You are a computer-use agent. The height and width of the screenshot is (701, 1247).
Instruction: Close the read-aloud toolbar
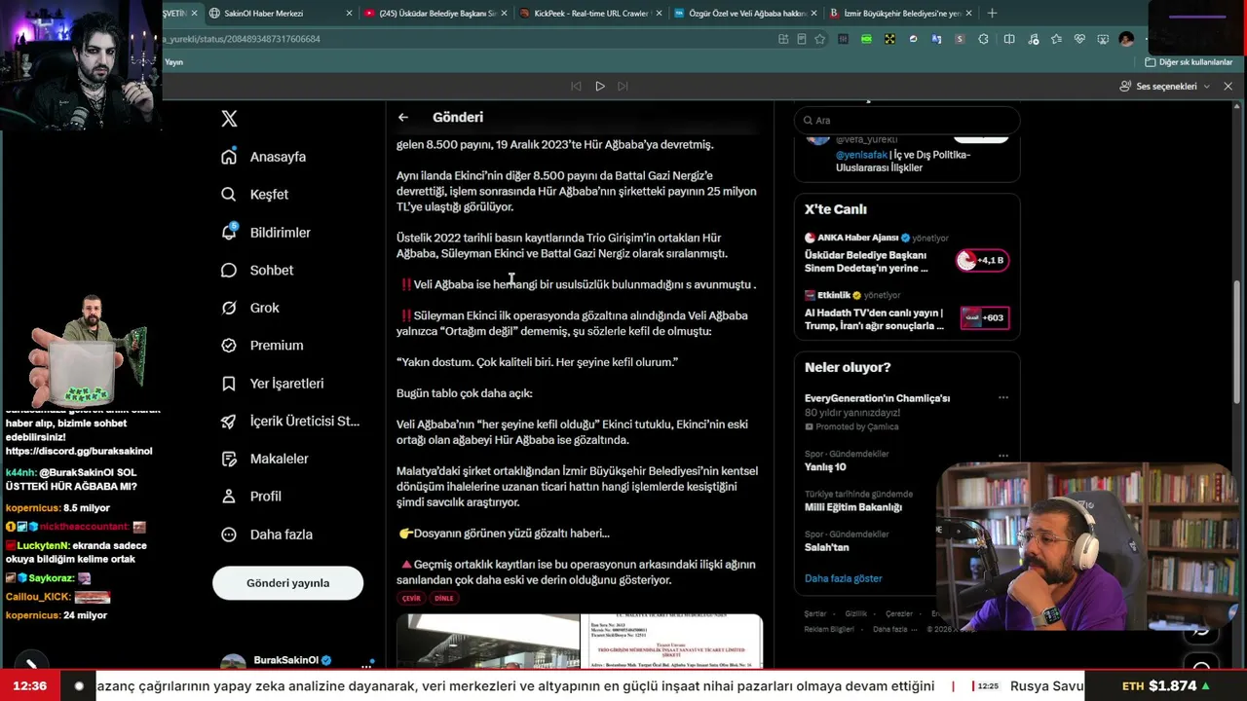point(1228,86)
